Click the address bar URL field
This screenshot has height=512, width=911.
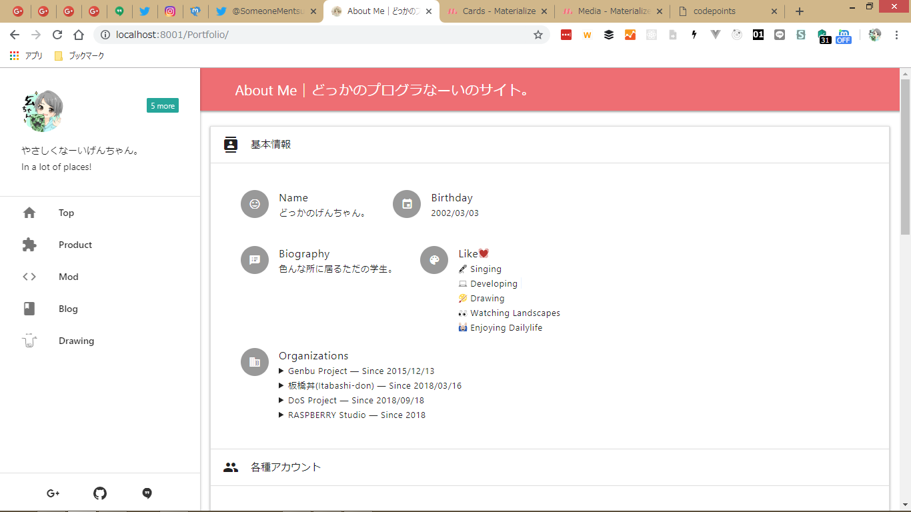tap(320, 35)
